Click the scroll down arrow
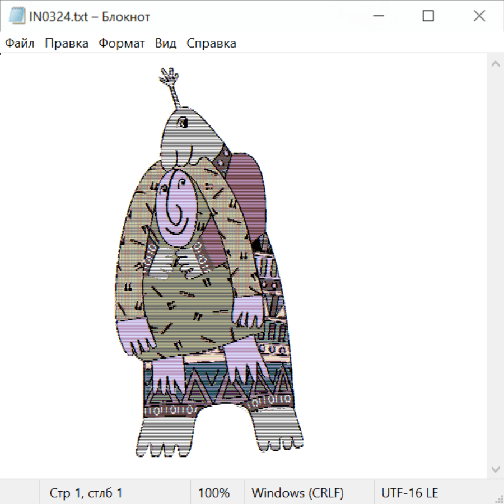This screenshot has width=504, height=504. tap(495, 468)
